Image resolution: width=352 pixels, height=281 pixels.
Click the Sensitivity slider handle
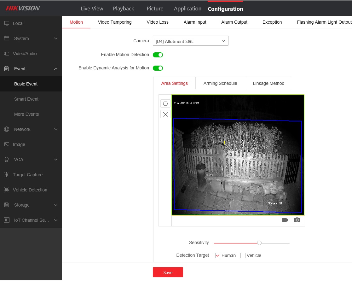[x=259, y=243]
